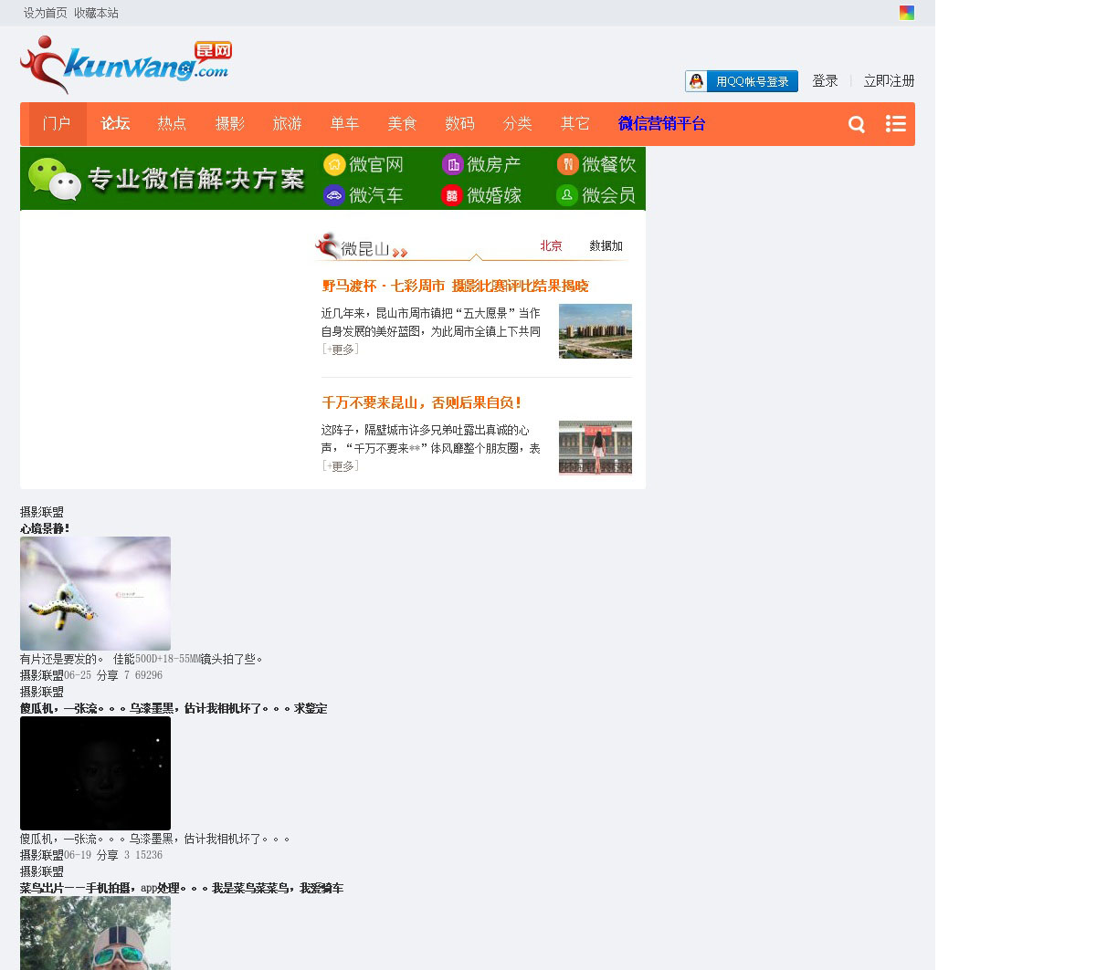Switch to the 北京 tab
Image resolution: width=1096 pixels, height=970 pixels.
pyautogui.click(x=551, y=246)
